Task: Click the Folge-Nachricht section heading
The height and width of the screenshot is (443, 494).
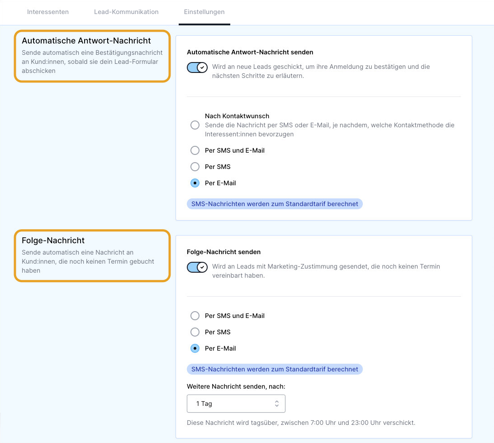Action: 53,241
